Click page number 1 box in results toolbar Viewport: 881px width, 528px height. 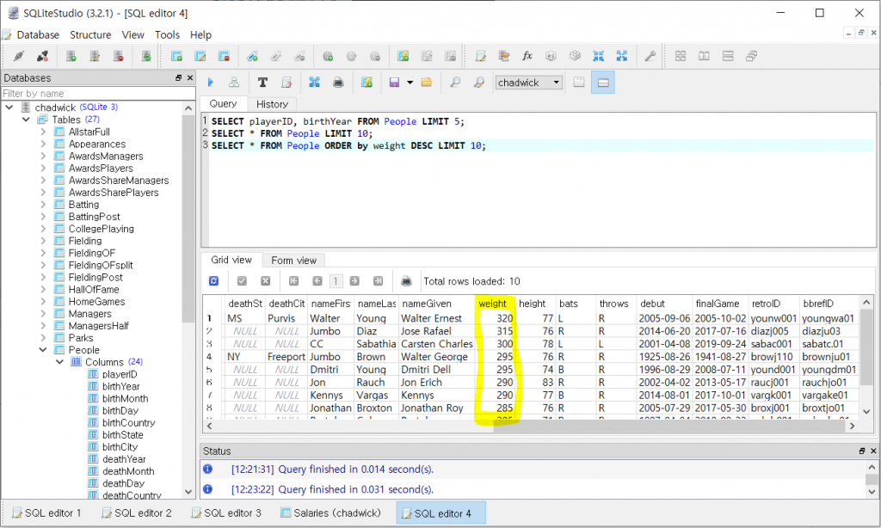(336, 281)
